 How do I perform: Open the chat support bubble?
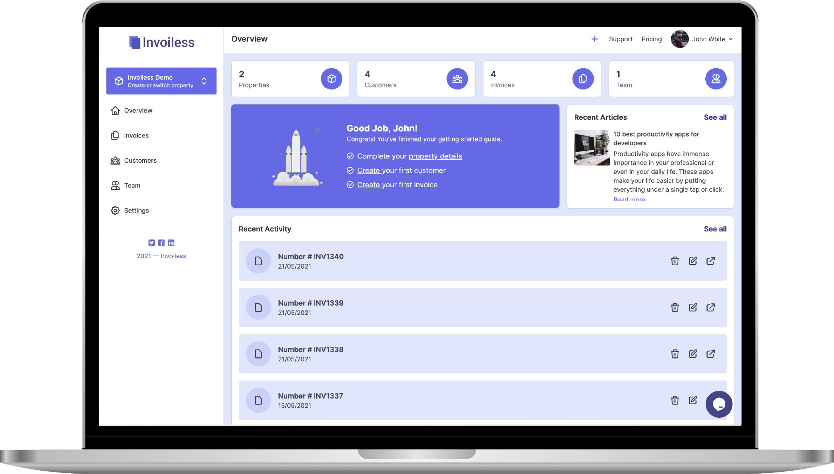pyautogui.click(x=719, y=404)
